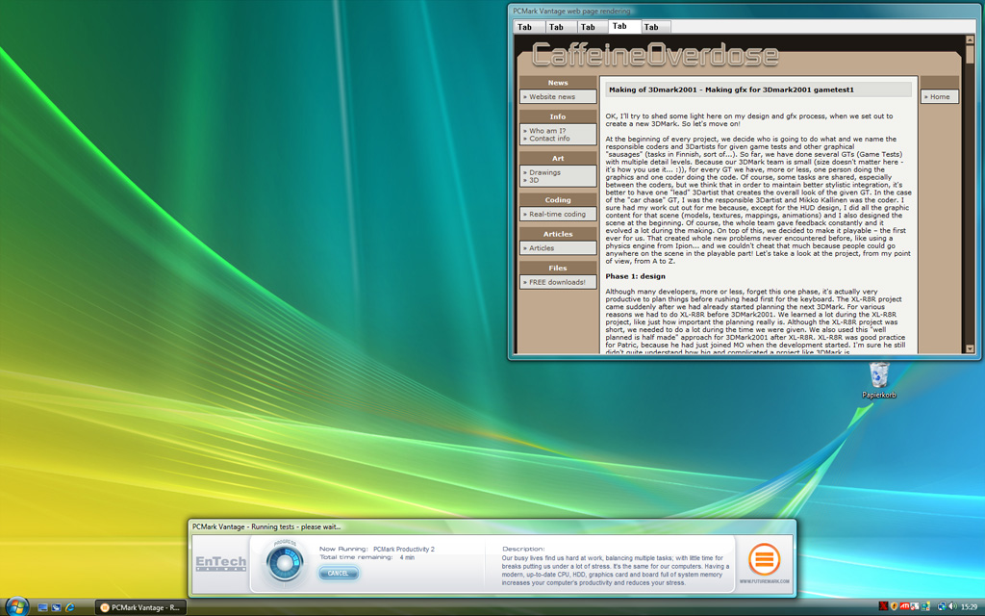Open the Contact info link
This screenshot has height=616, width=985.
click(x=550, y=139)
